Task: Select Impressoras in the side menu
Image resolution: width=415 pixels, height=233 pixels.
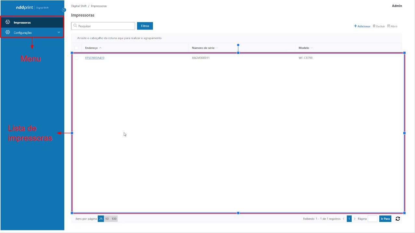Action: 22,23
